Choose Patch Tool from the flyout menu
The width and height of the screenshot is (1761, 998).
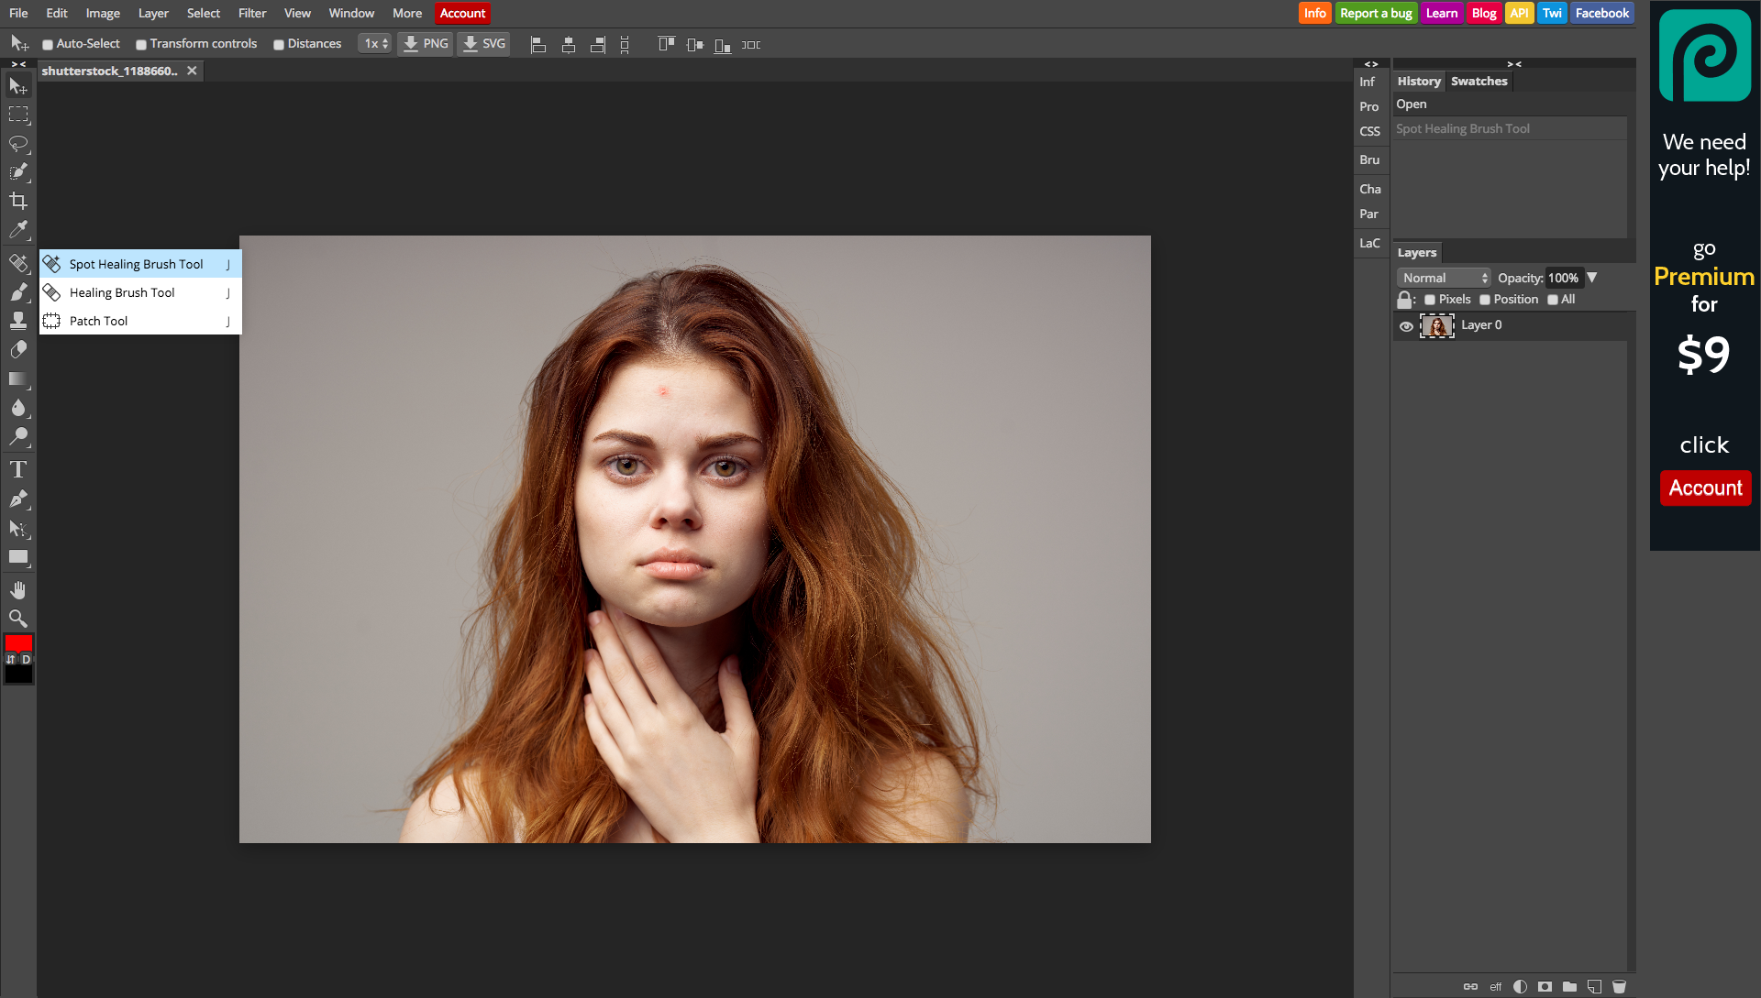coord(99,321)
